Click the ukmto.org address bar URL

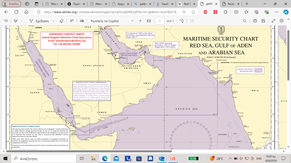111,12
